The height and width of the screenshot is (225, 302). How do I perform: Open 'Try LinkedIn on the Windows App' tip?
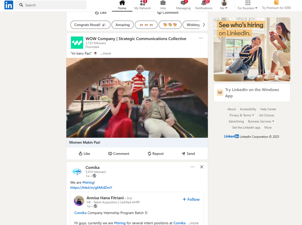click(x=252, y=93)
